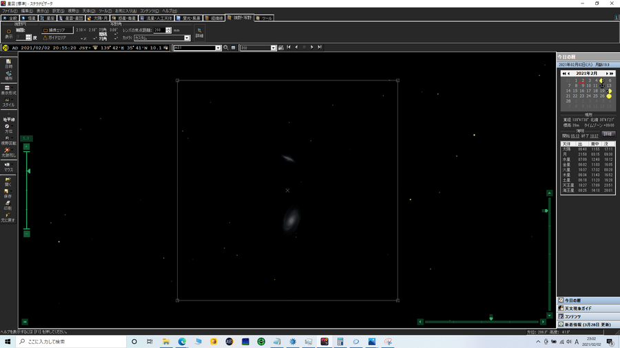The height and width of the screenshot is (348, 620).
Task: Open the 天体 menu
Action: (89, 11)
